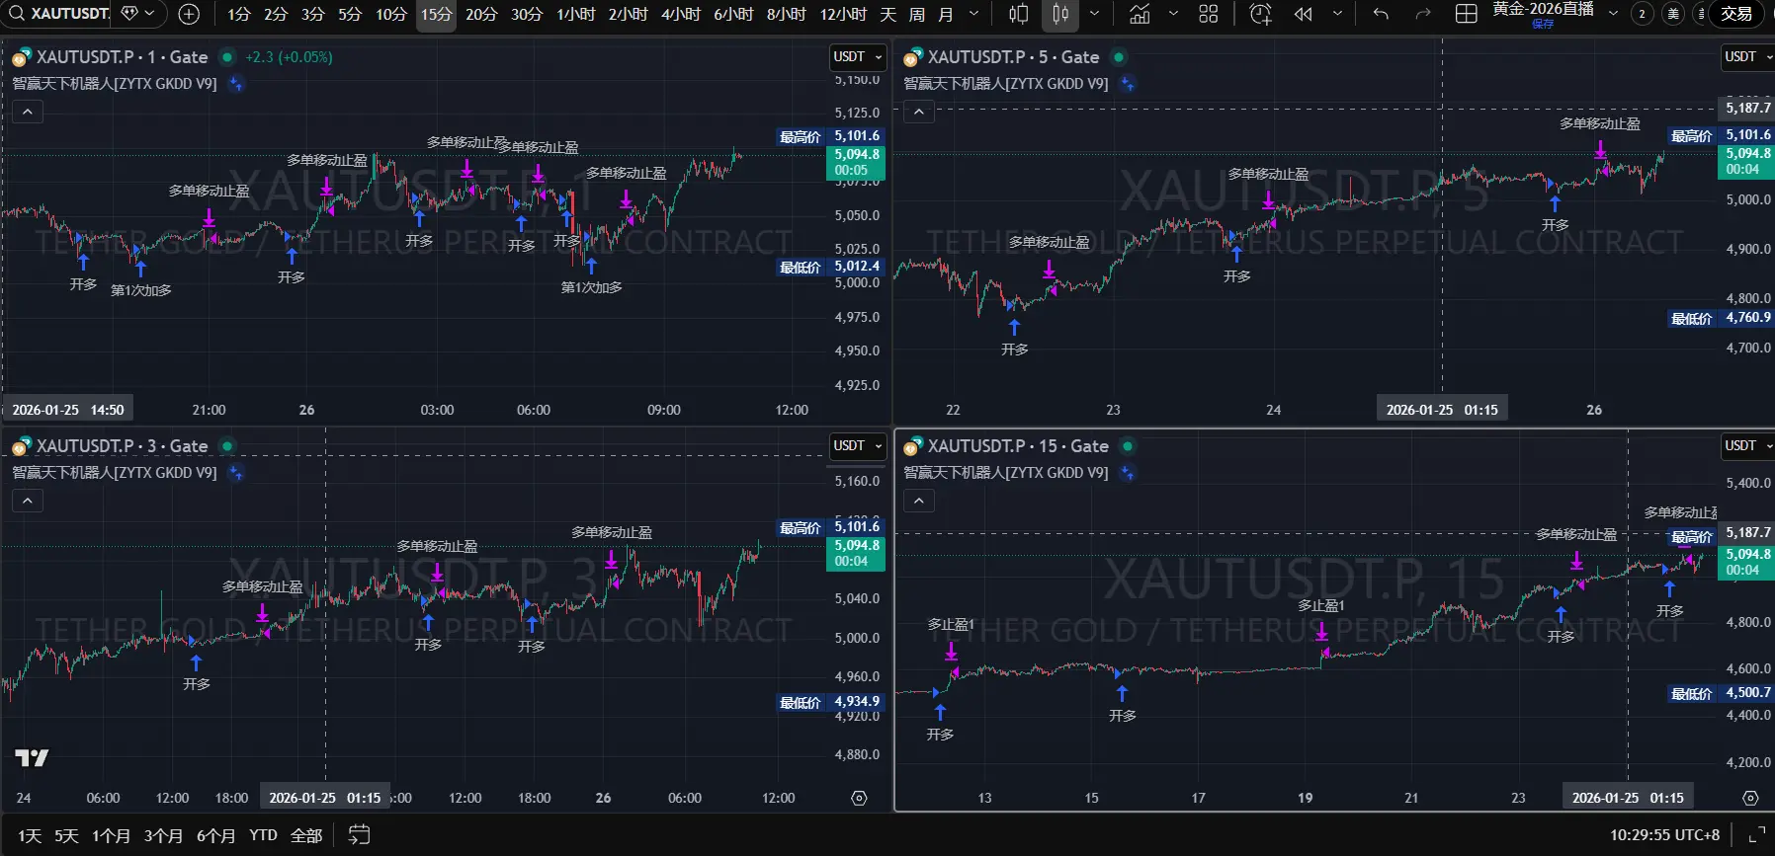
Task: Open the USDT currency dropdown on 15-minute chart
Action: [x=1748, y=446]
